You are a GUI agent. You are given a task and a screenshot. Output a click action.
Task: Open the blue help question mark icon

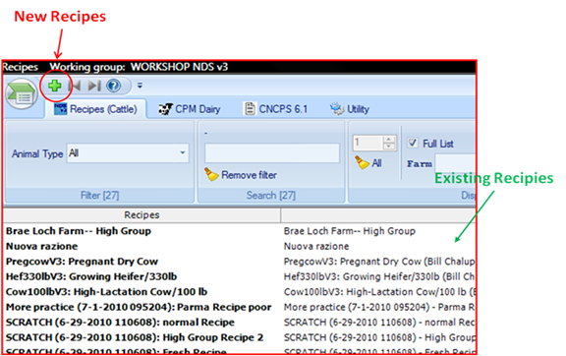(113, 86)
